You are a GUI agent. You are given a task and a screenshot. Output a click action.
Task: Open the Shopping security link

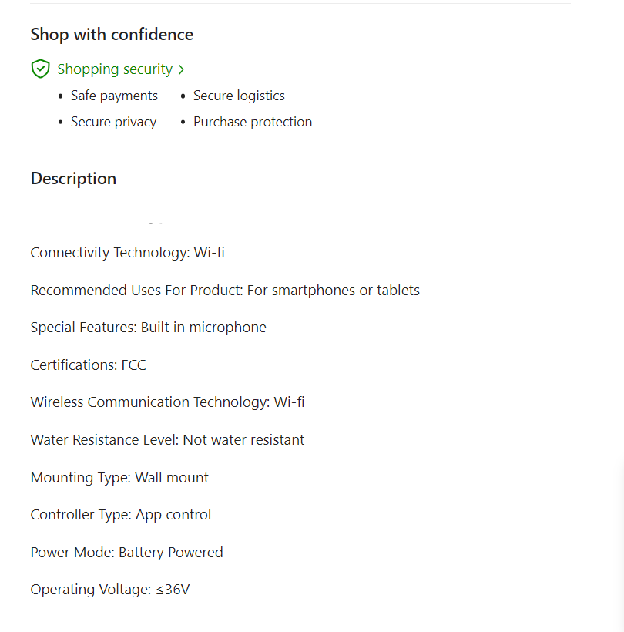[x=115, y=69]
